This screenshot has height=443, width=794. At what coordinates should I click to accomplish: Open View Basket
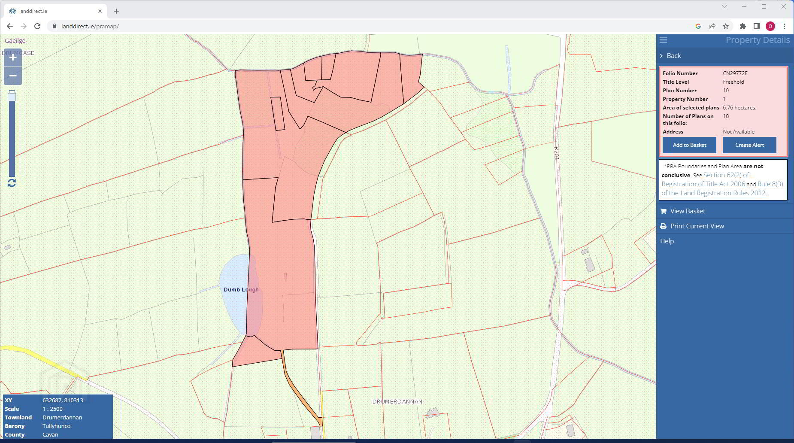tap(688, 211)
